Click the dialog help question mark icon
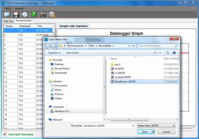 174,53
